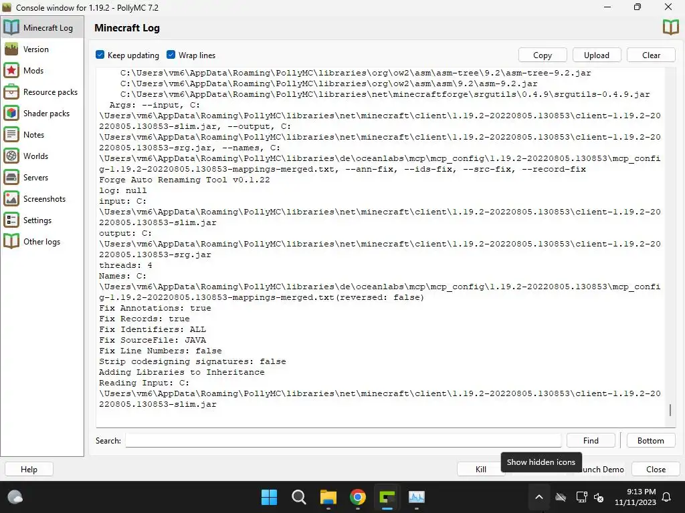Click the Version grass block icon

point(11,49)
